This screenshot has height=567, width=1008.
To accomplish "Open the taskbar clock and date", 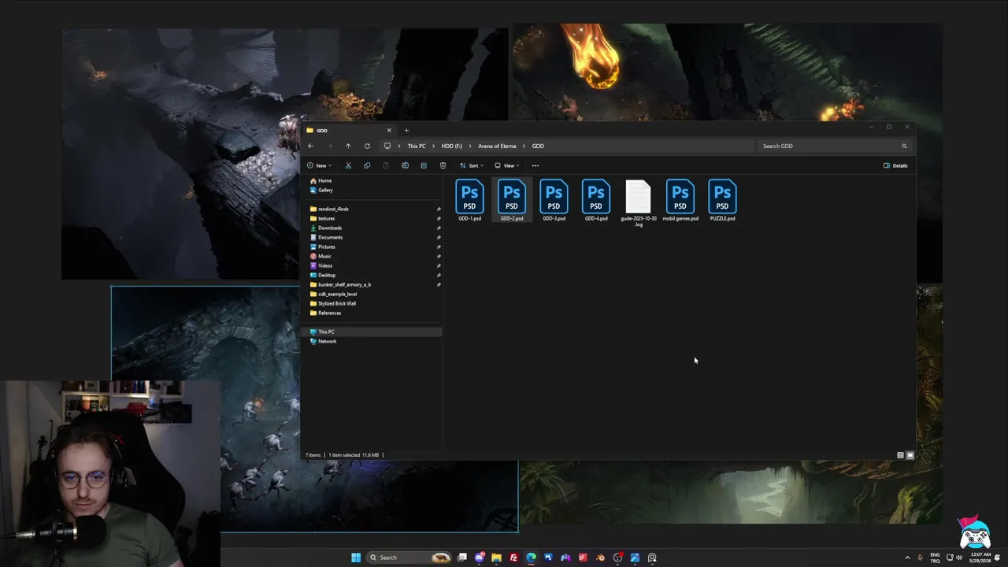I will [981, 558].
